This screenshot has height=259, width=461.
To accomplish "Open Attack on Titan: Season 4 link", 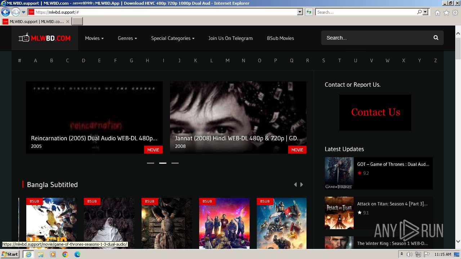I will [392, 204].
